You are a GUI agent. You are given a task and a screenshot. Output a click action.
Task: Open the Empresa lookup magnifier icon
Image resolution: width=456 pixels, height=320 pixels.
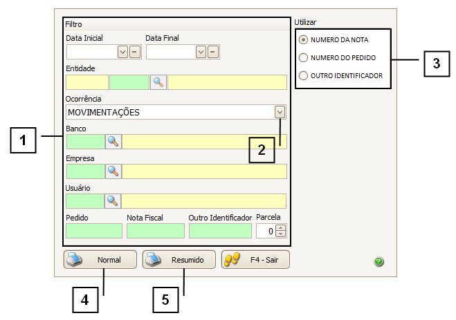click(113, 171)
